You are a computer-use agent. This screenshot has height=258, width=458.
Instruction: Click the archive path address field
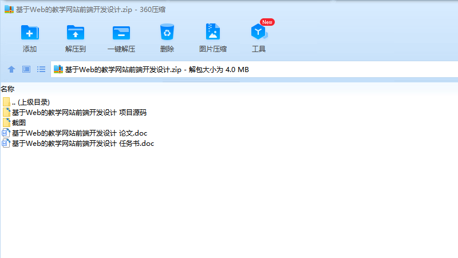(x=254, y=69)
